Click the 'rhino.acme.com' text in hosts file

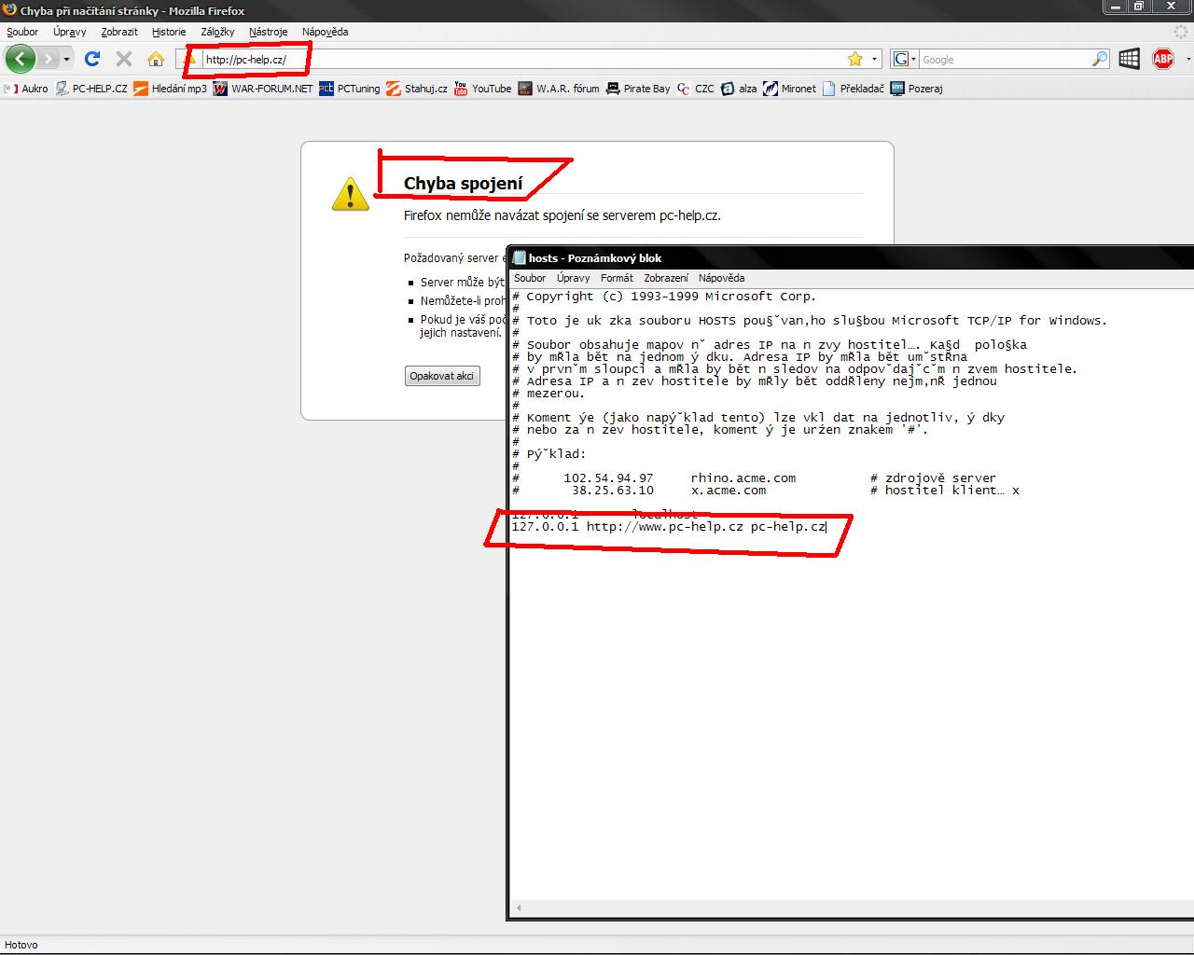tap(743, 477)
